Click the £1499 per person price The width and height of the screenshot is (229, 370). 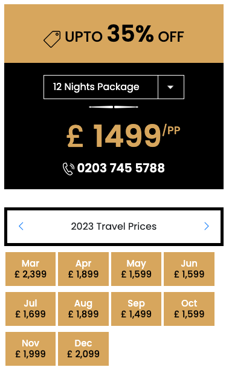[123, 135]
